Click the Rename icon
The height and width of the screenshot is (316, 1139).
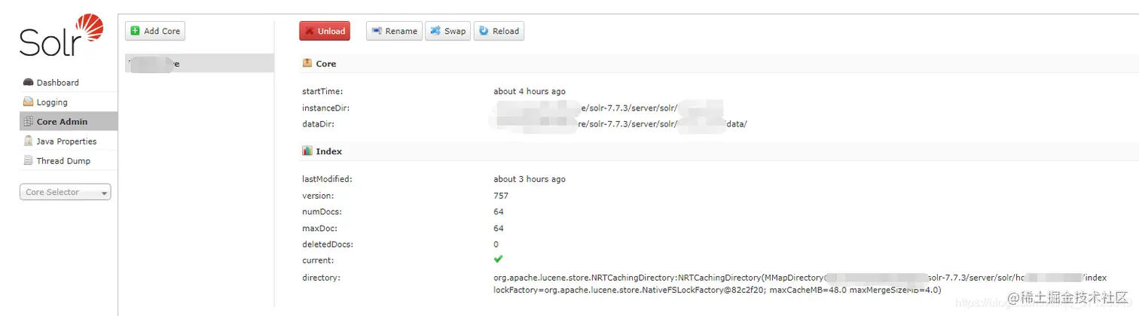377,31
